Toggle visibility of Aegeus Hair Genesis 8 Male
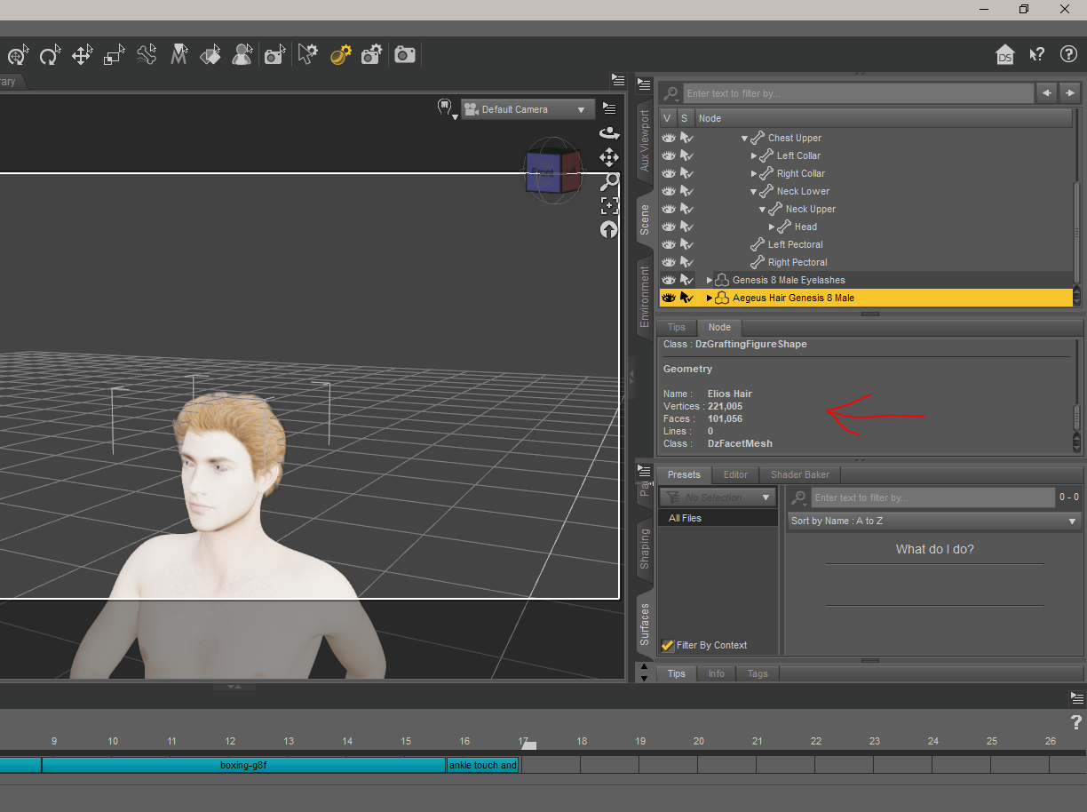 coord(669,298)
